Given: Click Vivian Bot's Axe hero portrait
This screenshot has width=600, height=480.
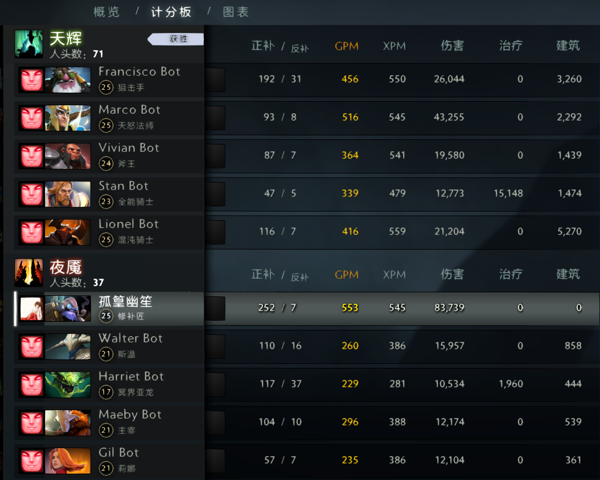Looking at the screenshot, I should (x=68, y=156).
